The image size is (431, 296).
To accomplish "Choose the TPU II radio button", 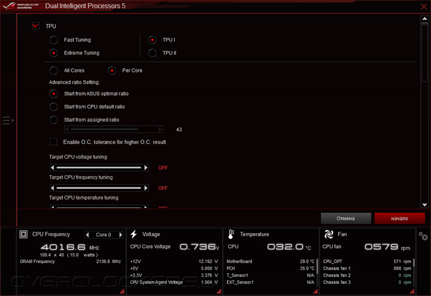I will pyautogui.click(x=152, y=53).
